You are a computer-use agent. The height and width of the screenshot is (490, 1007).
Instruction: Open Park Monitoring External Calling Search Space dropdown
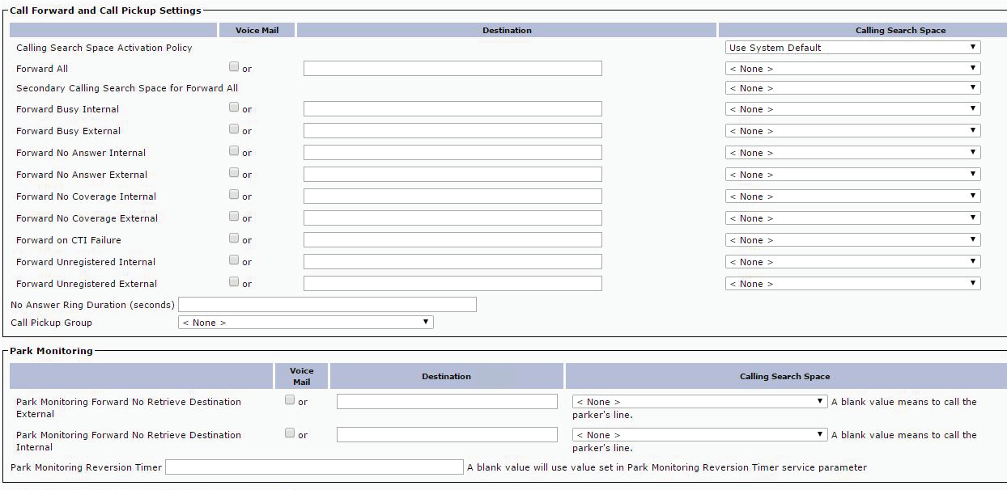pos(699,402)
